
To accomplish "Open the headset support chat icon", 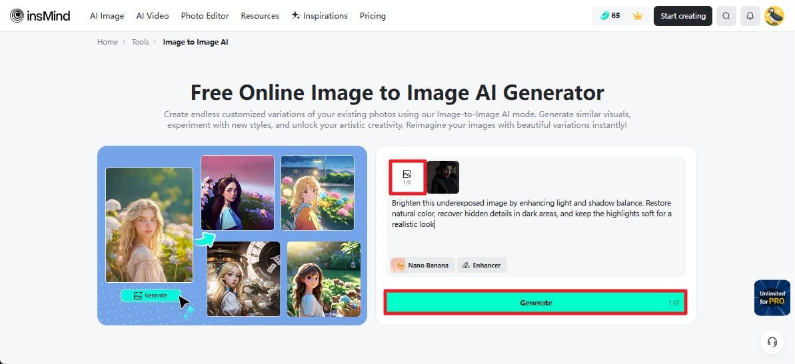I will 772,342.
